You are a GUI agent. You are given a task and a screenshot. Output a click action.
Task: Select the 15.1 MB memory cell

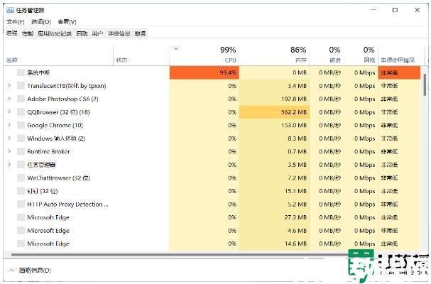[x=274, y=191]
